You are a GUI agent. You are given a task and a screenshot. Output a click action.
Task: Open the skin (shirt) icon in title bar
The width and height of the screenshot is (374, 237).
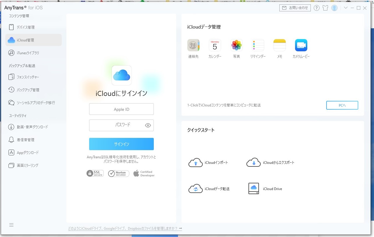point(325,8)
